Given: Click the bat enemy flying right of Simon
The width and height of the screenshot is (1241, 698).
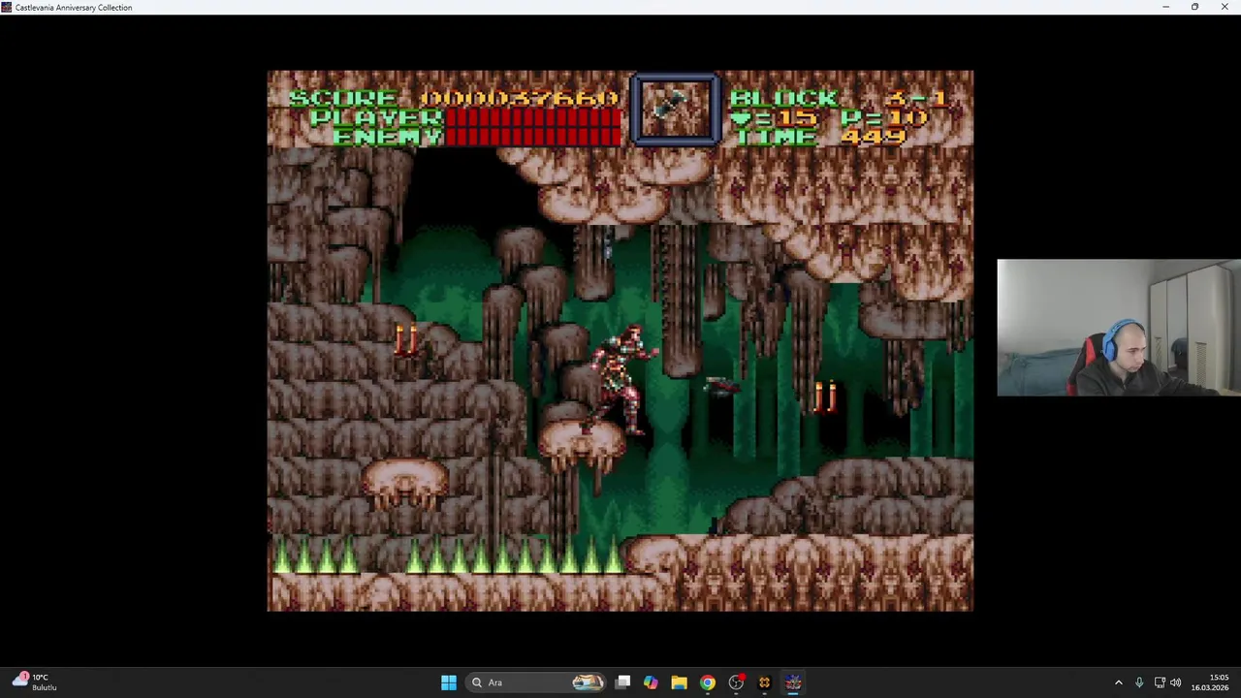Looking at the screenshot, I should pyautogui.click(x=720, y=387).
